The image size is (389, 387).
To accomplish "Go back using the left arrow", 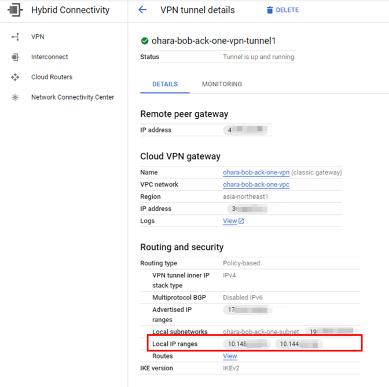I will click(142, 10).
